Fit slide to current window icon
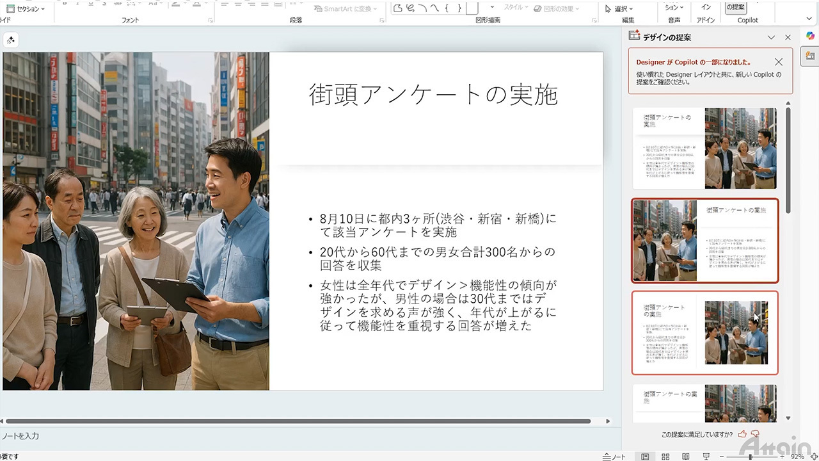The width and height of the screenshot is (819, 461). (813, 457)
